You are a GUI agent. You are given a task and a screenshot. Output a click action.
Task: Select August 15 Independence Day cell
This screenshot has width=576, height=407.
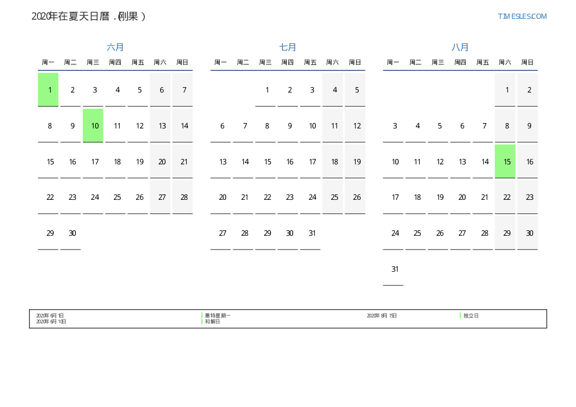(505, 161)
